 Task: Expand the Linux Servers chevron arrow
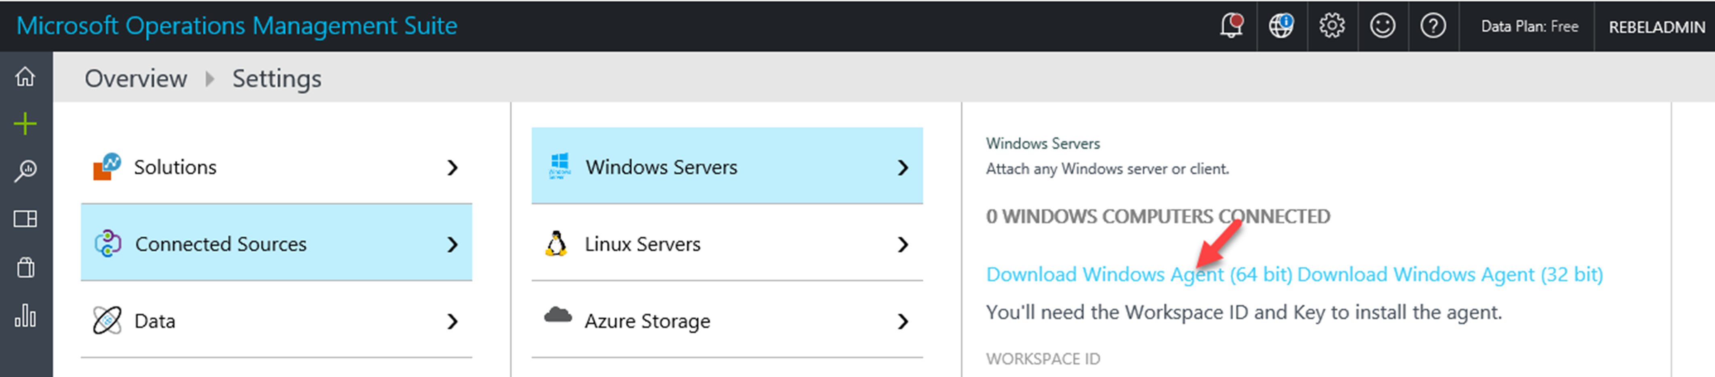click(903, 245)
